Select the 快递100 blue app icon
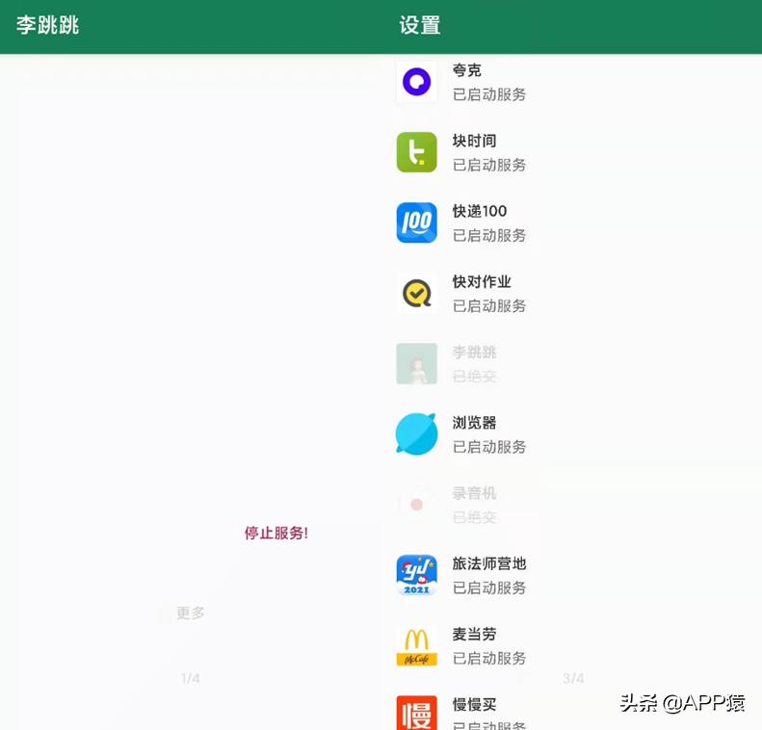Viewport: 762px width, 730px height. click(416, 222)
